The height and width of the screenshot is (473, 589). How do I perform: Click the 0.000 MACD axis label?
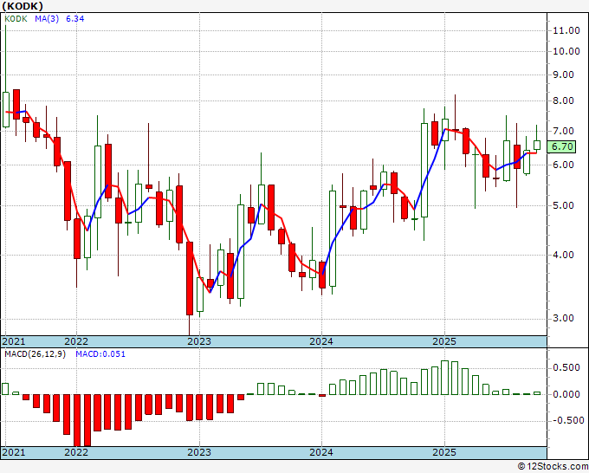[x=566, y=394]
